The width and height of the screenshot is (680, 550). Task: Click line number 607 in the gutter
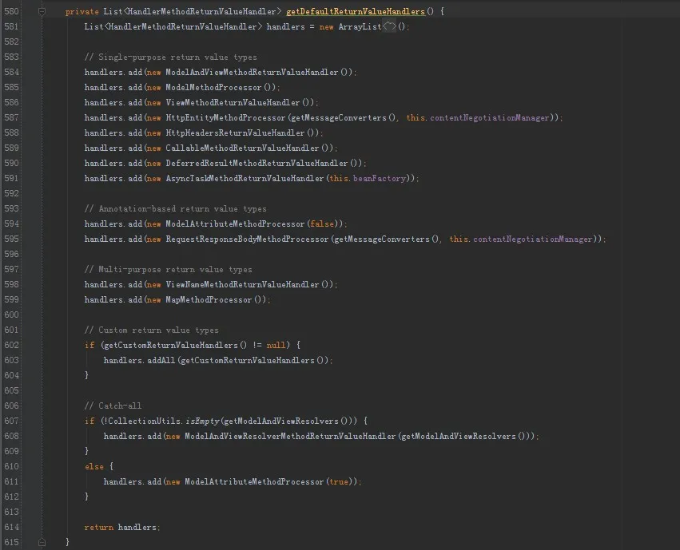pyautogui.click(x=11, y=421)
